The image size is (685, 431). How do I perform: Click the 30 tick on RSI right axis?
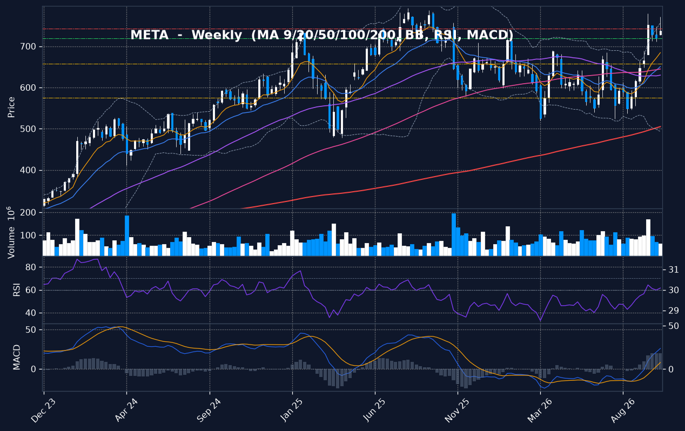coord(673,291)
